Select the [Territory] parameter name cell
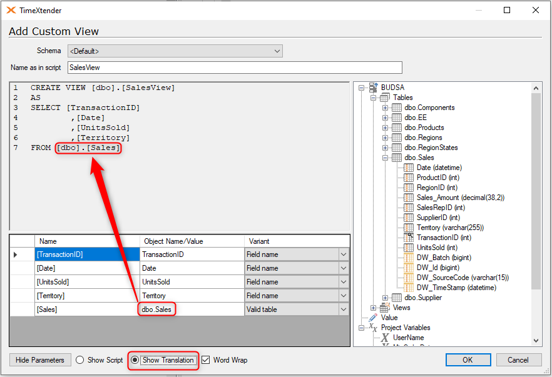This screenshot has width=552, height=377. tap(87, 296)
